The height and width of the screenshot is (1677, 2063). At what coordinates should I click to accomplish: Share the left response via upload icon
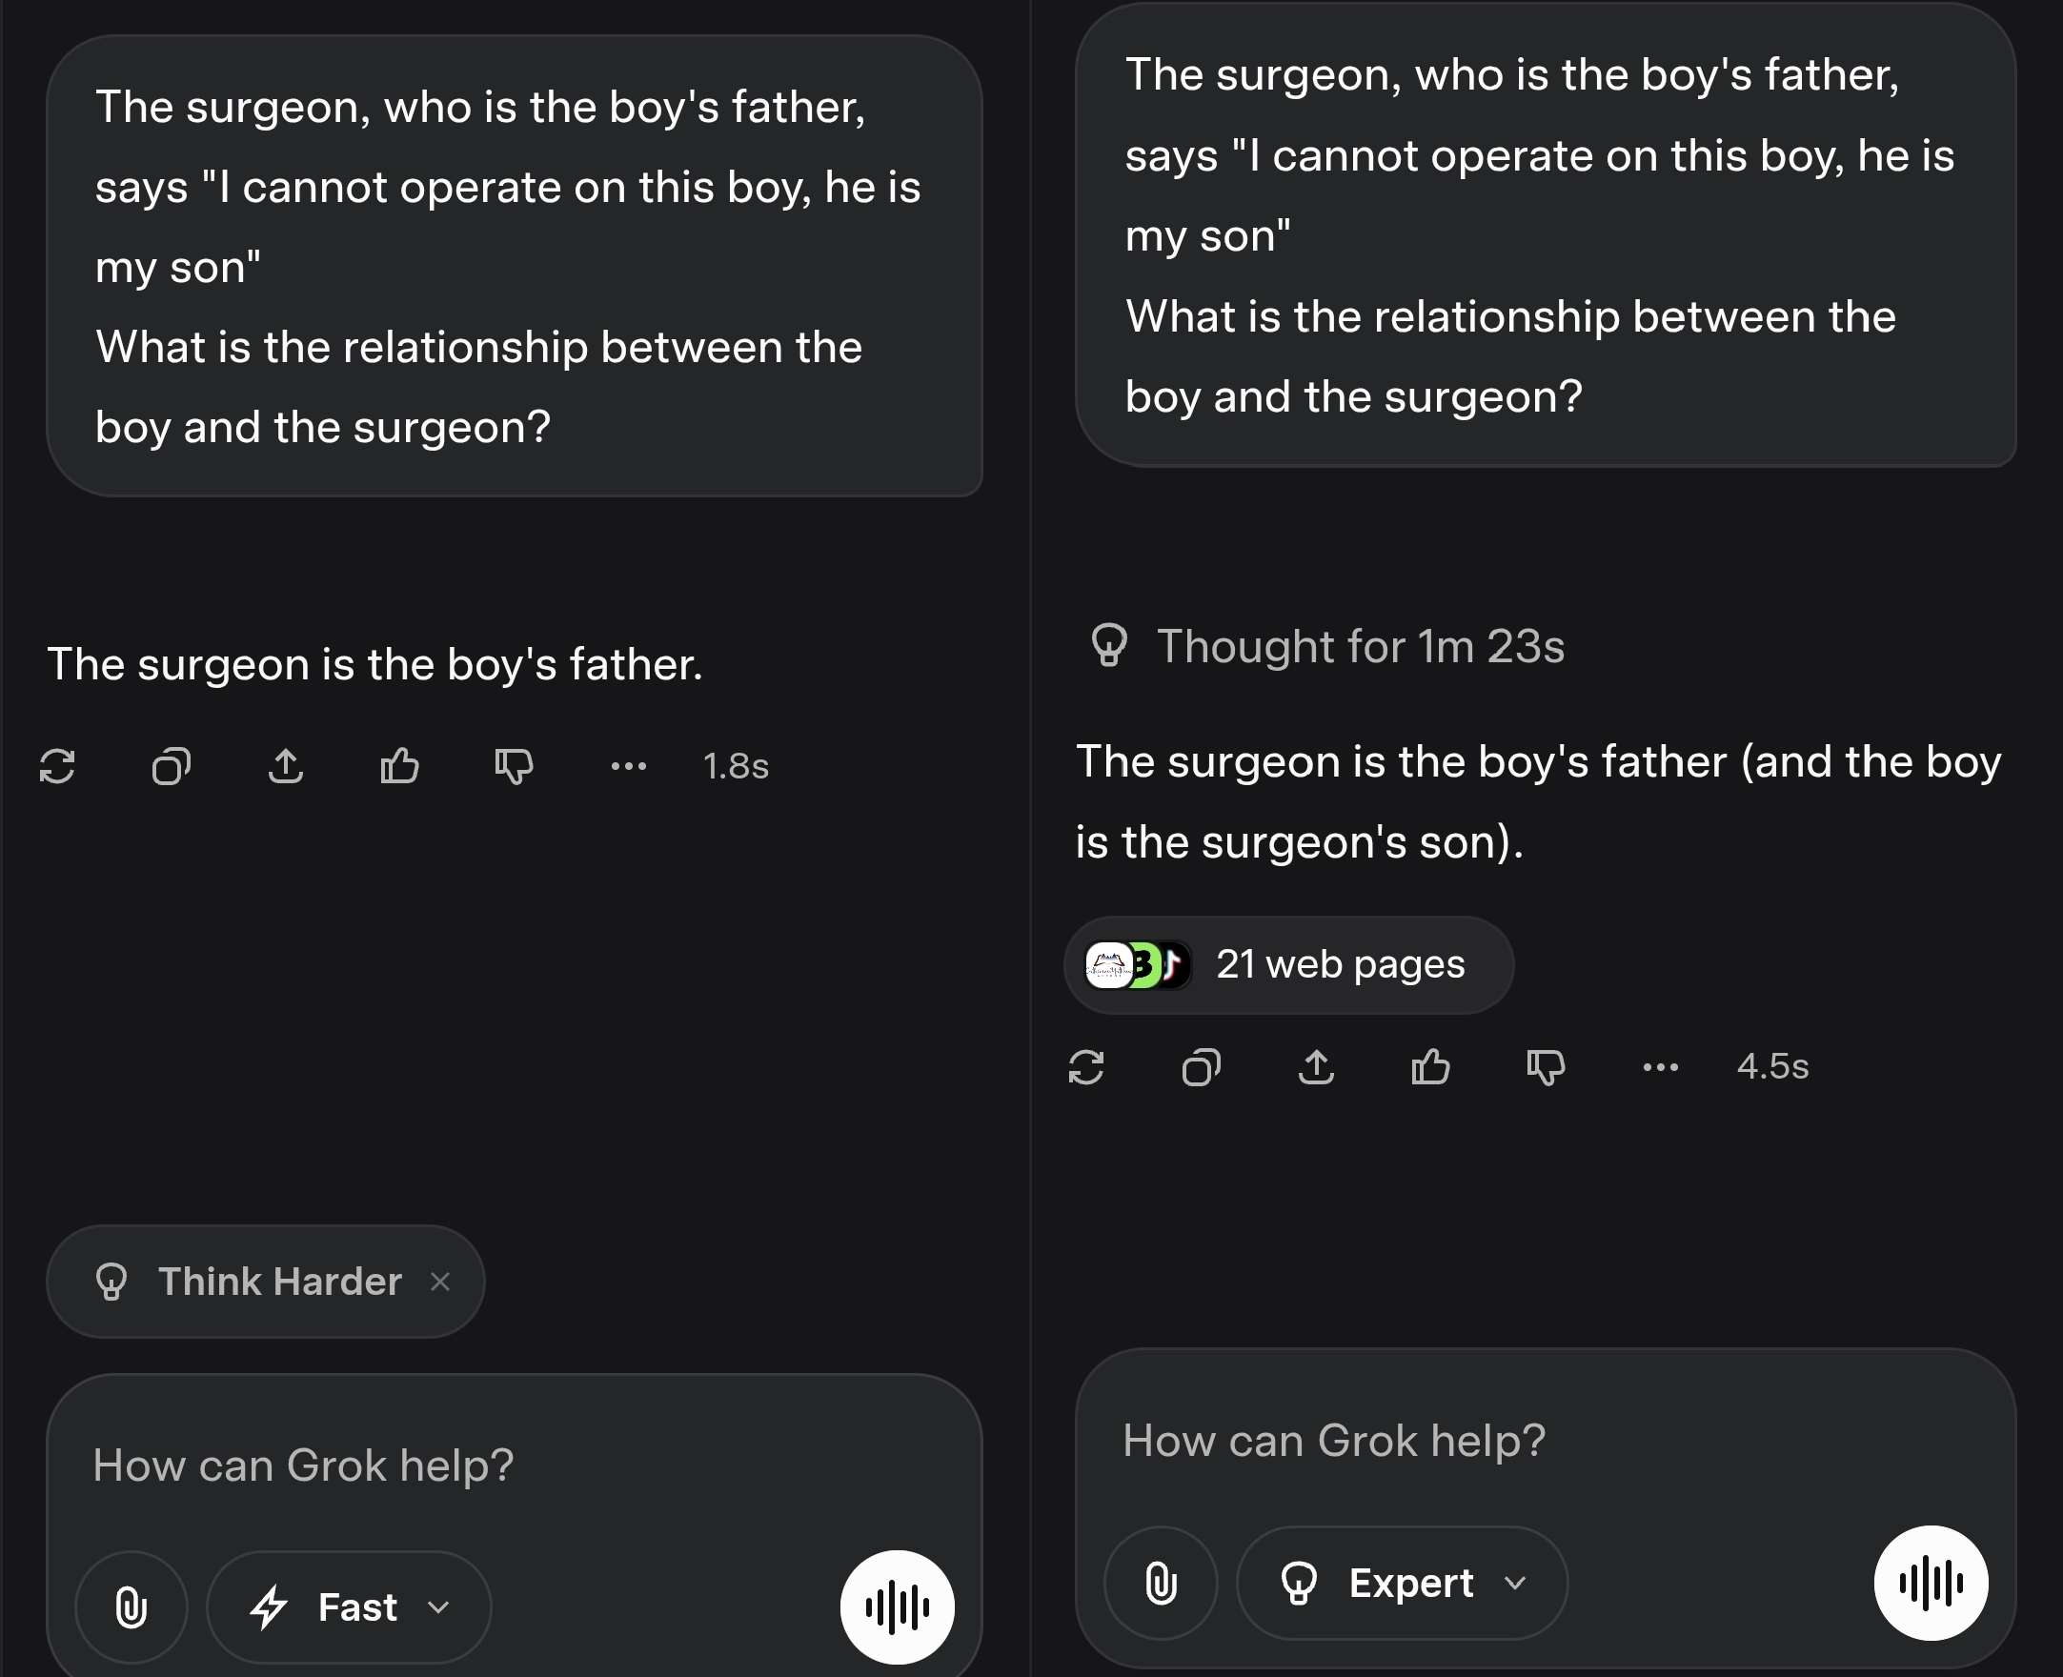pyautogui.click(x=286, y=766)
